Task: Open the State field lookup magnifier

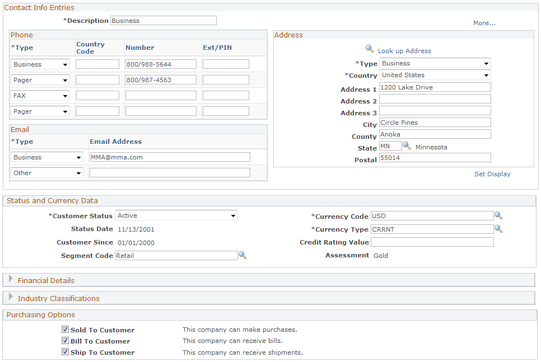Action: 407,145
